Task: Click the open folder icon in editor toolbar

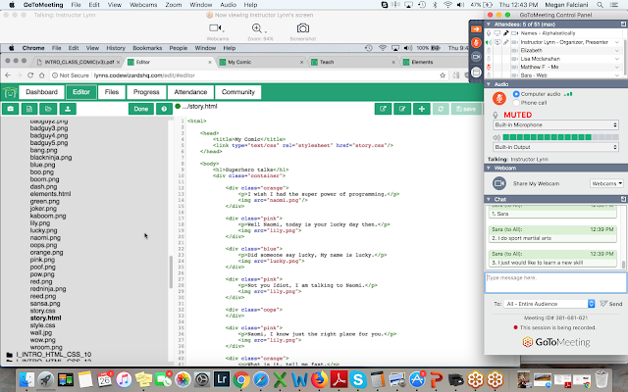Action: point(48,109)
